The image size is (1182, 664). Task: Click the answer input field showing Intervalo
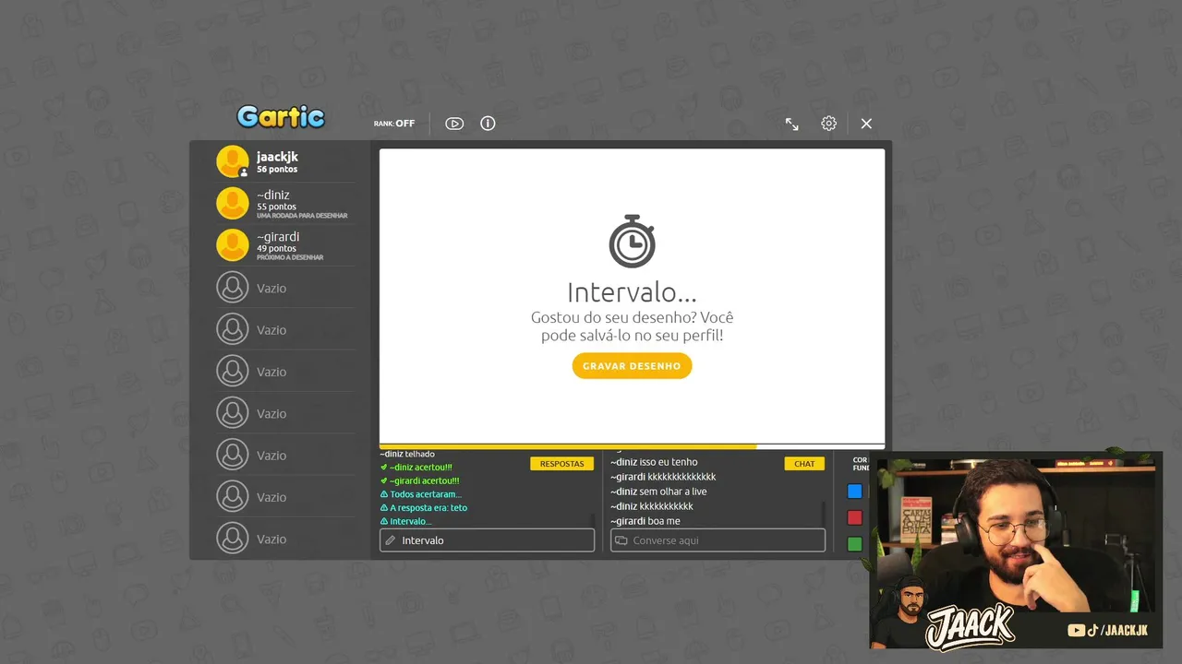(x=488, y=540)
